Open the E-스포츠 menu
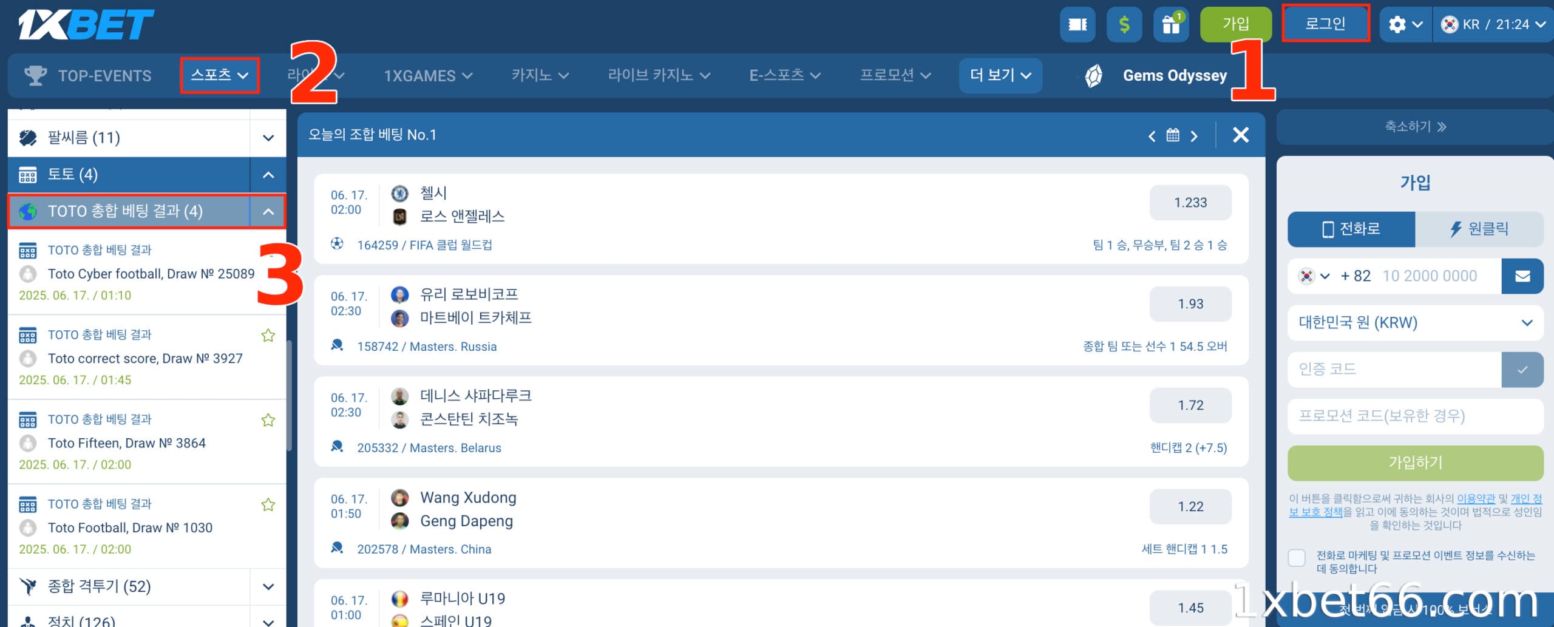1554x627 pixels. click(785, 75)
